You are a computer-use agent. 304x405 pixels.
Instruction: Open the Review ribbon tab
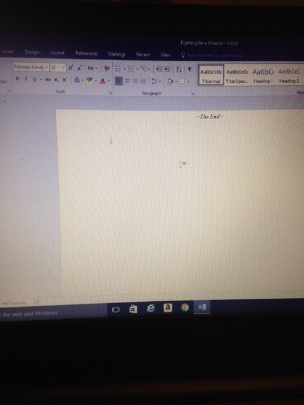pos(143,54)
